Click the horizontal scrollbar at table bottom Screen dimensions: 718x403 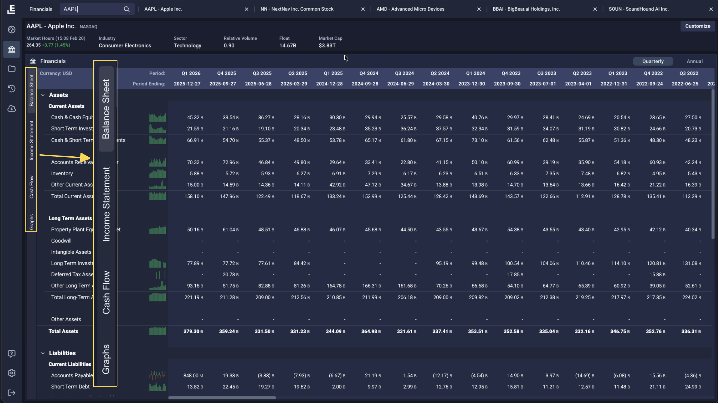(x=222, y=398)
